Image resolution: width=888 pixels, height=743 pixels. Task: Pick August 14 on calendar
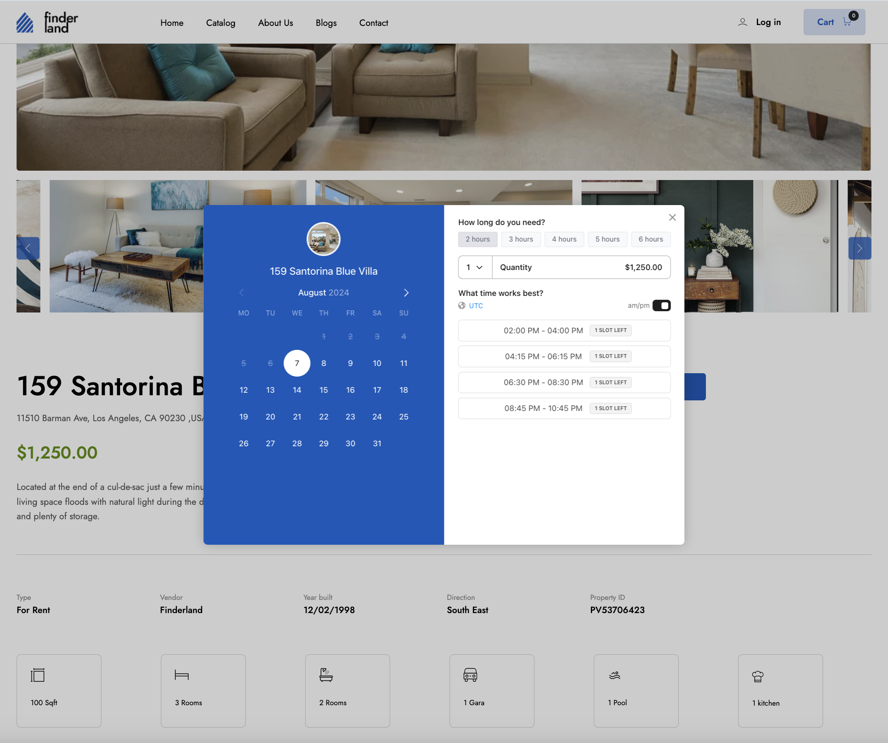pos(297,390)
